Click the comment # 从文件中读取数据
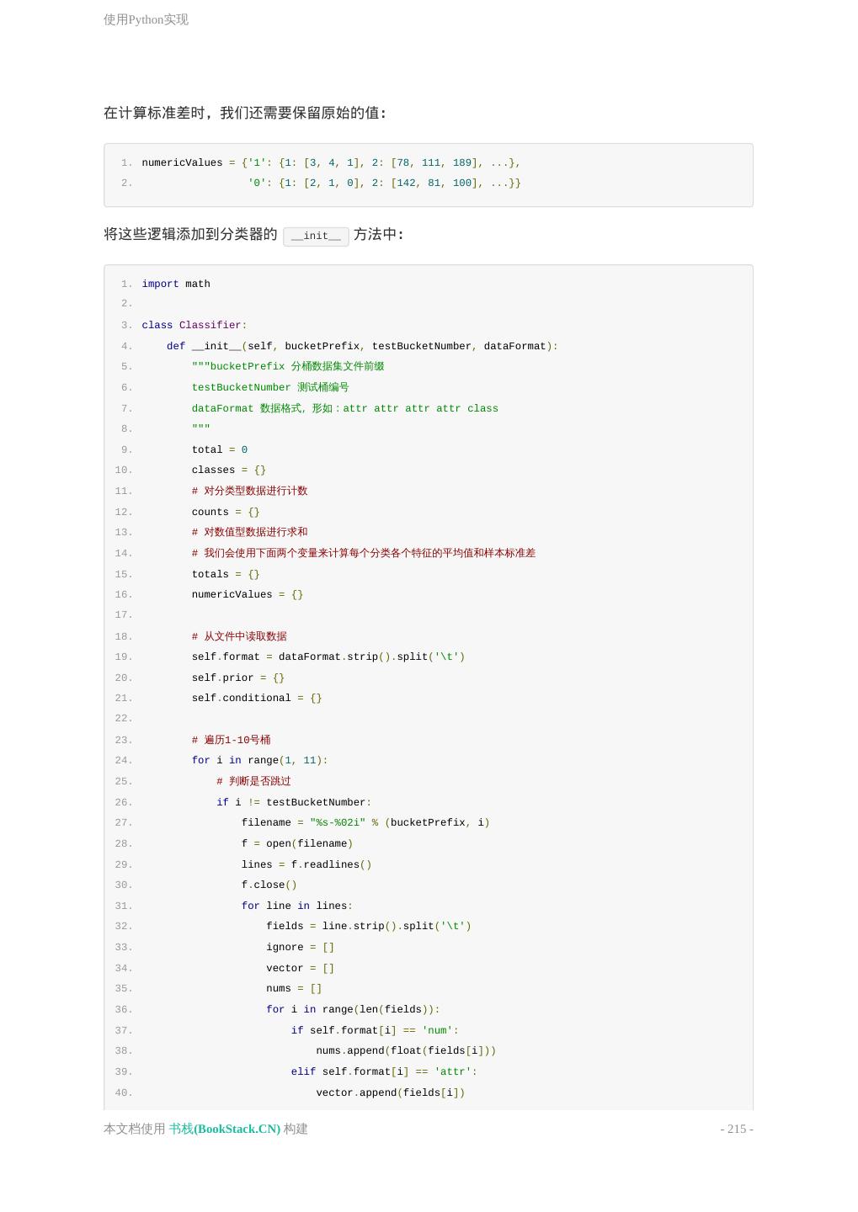 click(239, 636)
